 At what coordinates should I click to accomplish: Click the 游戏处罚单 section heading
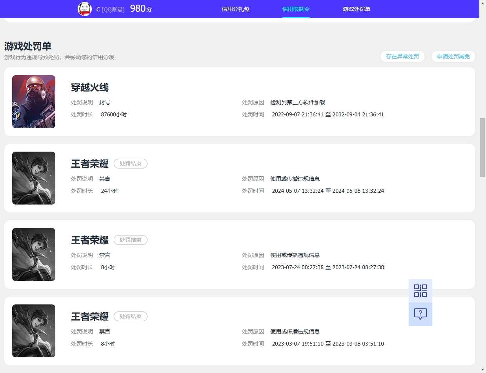(x=28, y=46)
